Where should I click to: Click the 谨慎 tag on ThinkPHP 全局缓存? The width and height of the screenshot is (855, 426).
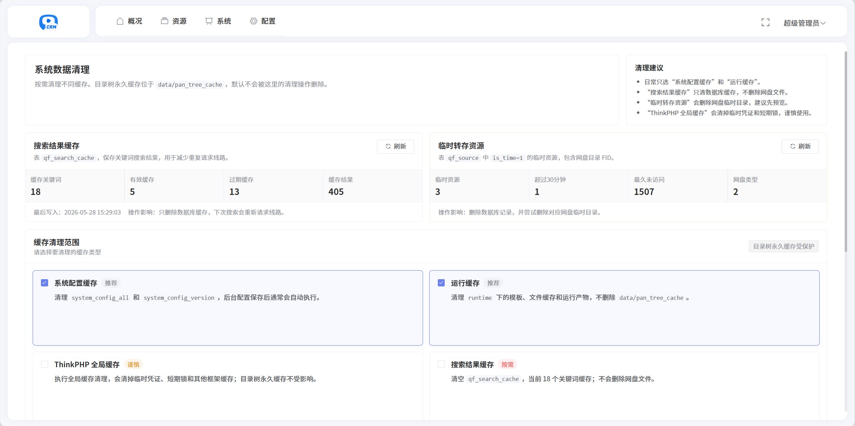click(133, 364)
